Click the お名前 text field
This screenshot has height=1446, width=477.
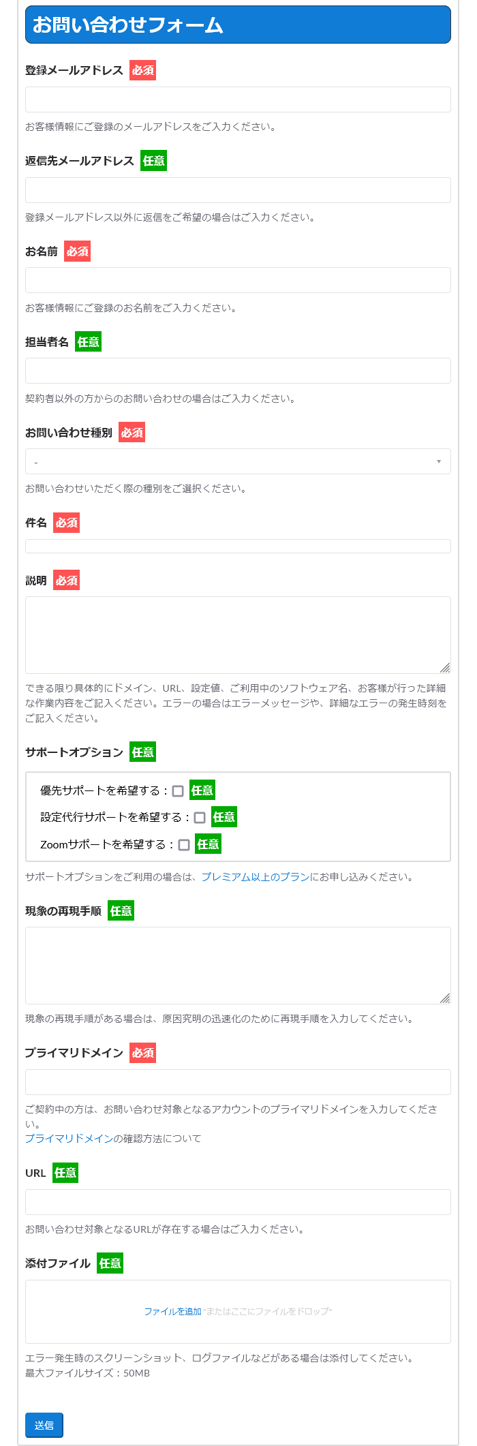pyautogui.click(x=237, y=279)
